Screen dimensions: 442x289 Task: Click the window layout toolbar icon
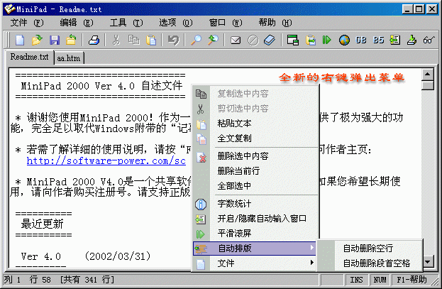tap(293, 40)
